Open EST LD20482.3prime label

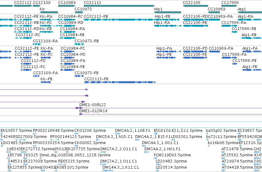[x=171, y=161]
